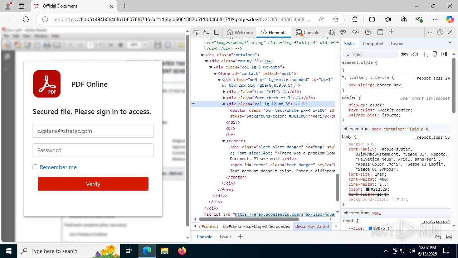Collapse the center element node
Image resolution: width=458 pixels, height=258 pixels.
[224, 141]
